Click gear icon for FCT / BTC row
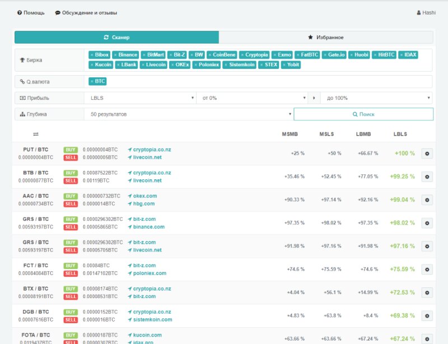The width and height of the screenshot is (448, 344). tap(427, 269)
